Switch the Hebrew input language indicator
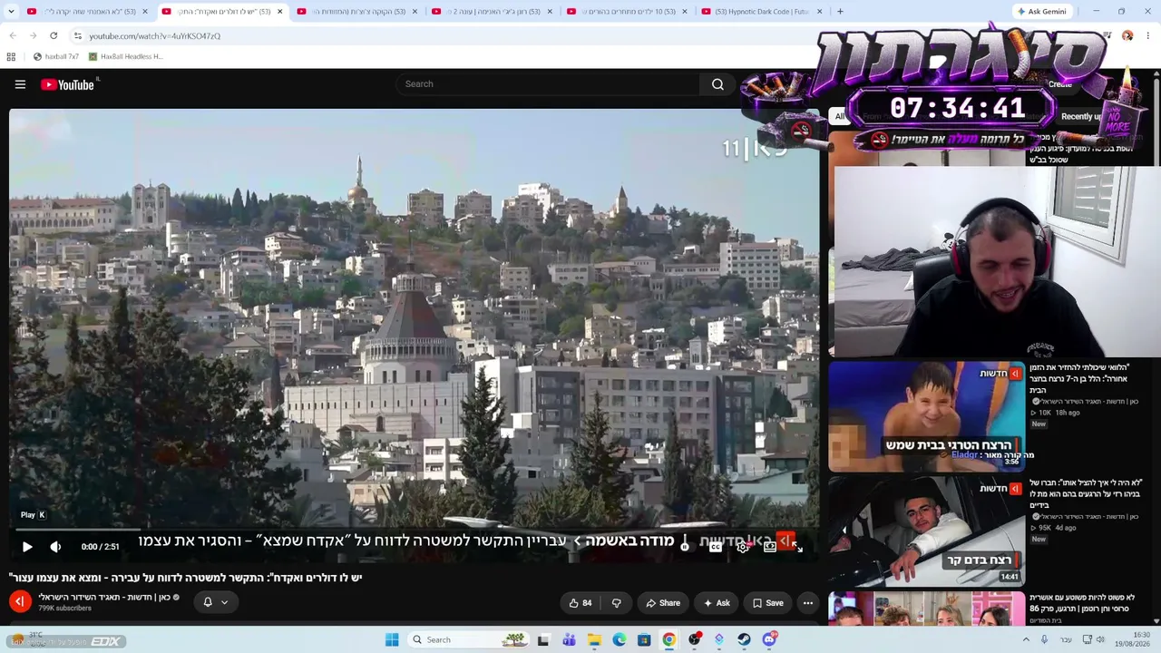The image size is (1161, 653). click(x=1066, y=640)
